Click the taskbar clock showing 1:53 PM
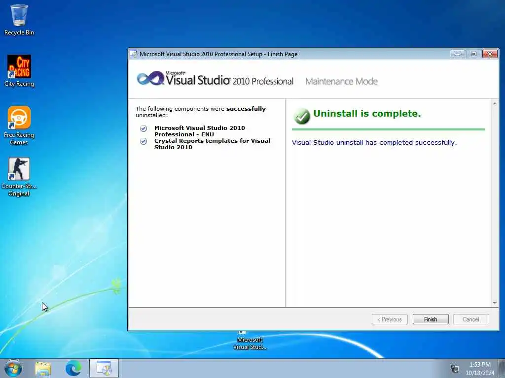 click(480, 368)
